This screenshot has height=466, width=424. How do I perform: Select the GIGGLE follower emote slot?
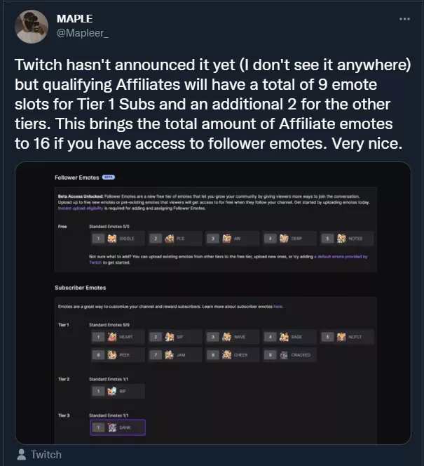[117, 239]
